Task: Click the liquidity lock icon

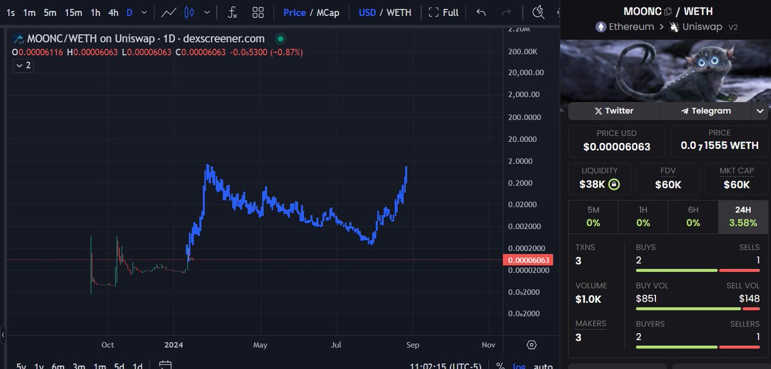Action: [614, 185]
